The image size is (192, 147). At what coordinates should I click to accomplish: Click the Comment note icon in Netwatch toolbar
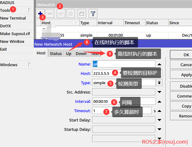[81, 13]
